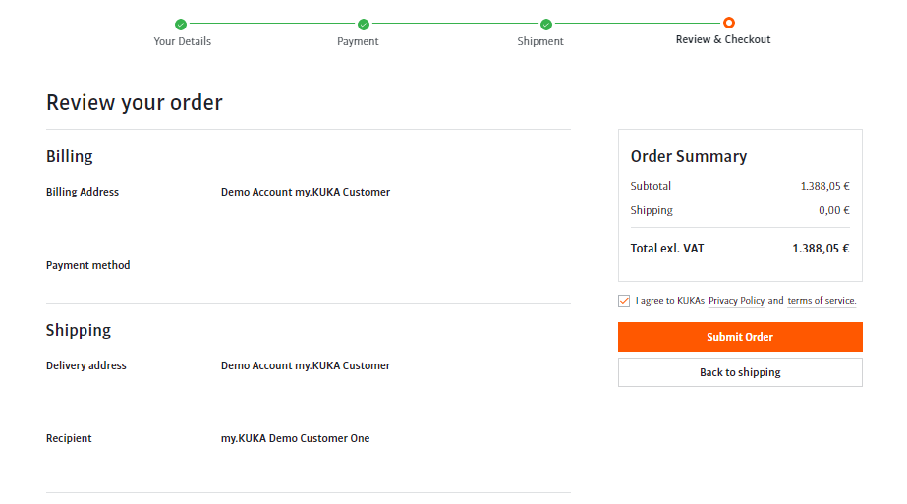
Task: Click the Payment step checkmark icon
Action: [x=364, y=25]
